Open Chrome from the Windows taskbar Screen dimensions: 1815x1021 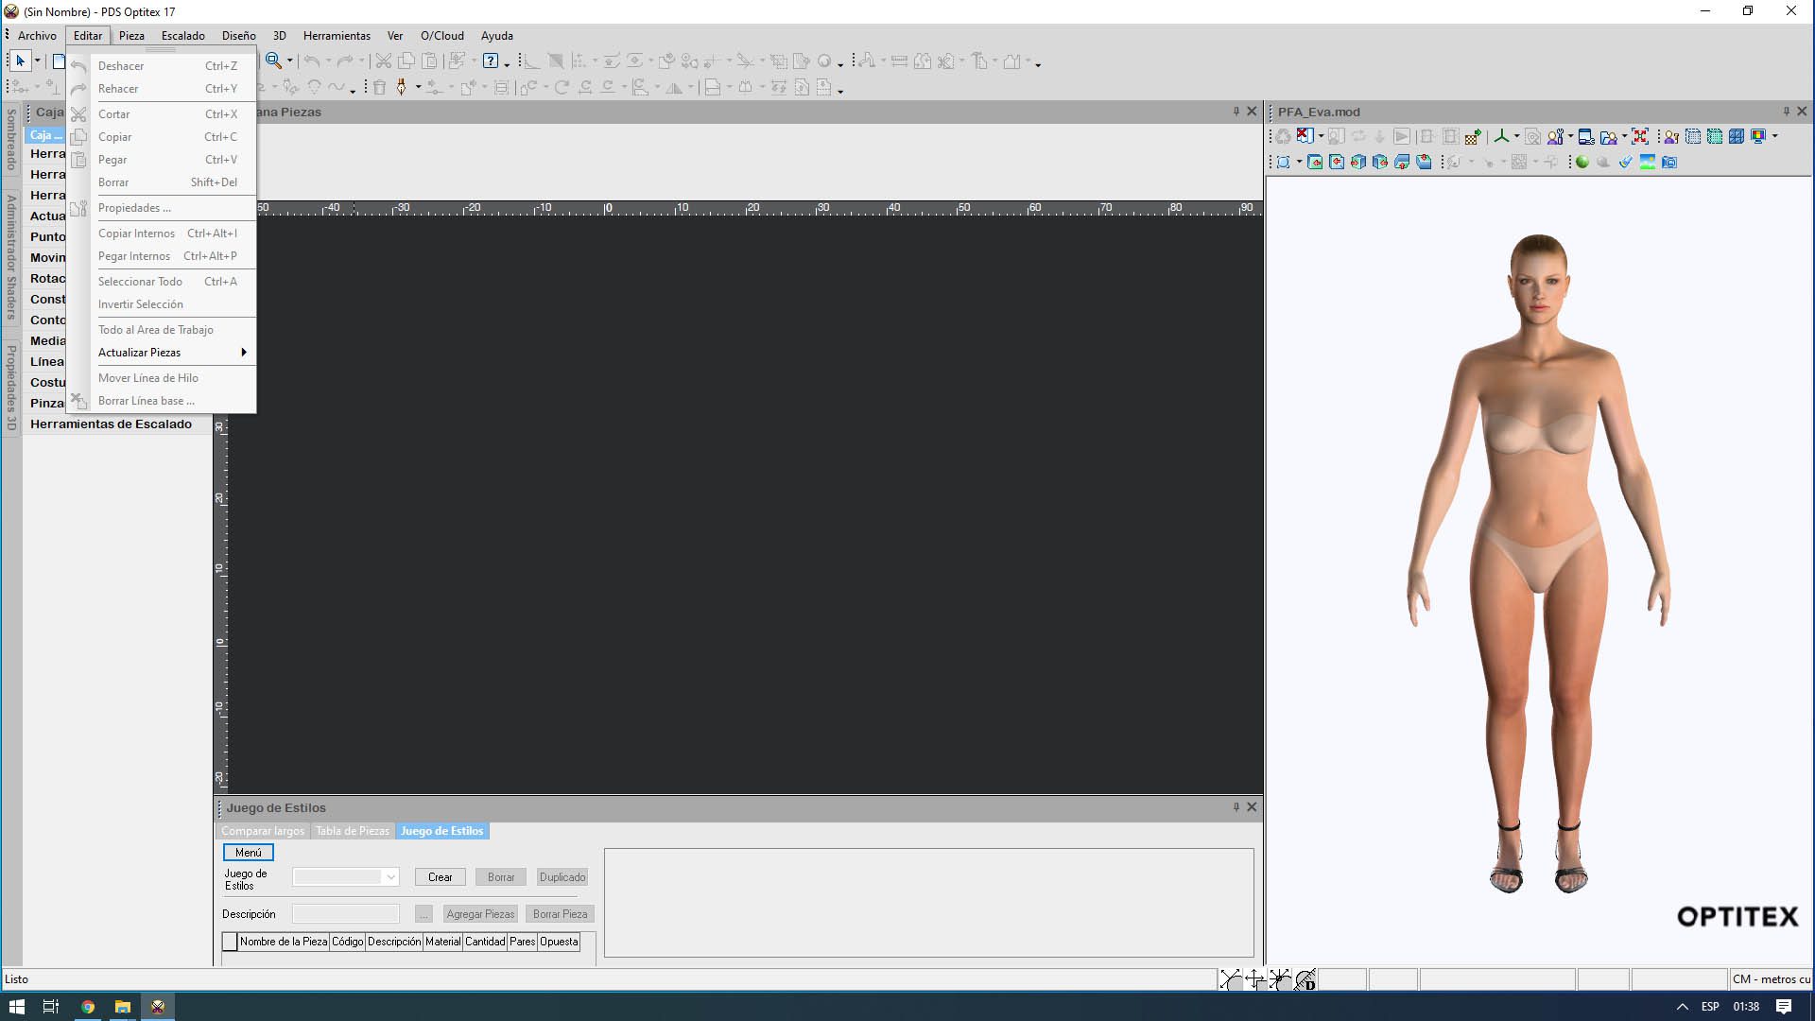pos(88,1007)
